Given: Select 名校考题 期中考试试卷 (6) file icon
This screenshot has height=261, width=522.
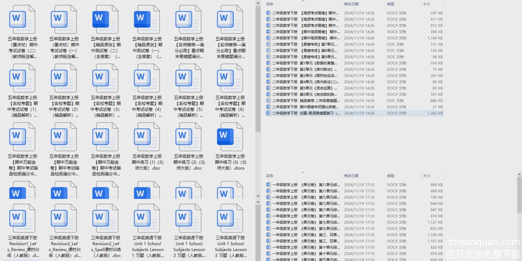Looking at the screenshot, I should [230, 78].
